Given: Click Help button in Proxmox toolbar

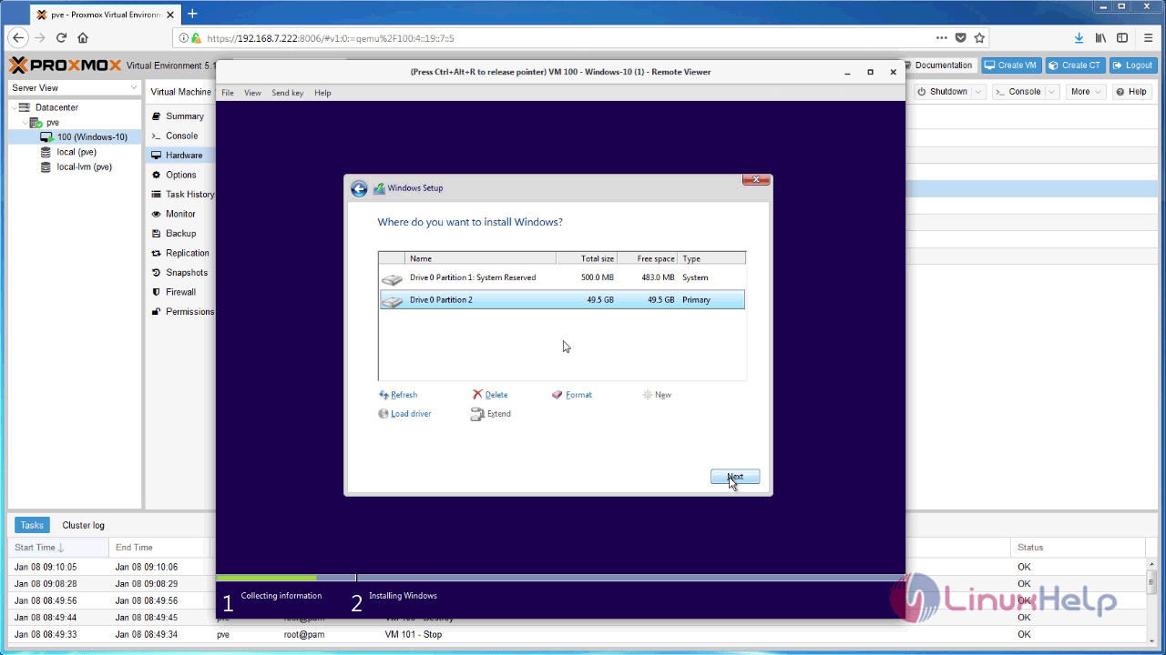Looking at the screenshot, I should pyautogui.click(x=1132, y=92).
